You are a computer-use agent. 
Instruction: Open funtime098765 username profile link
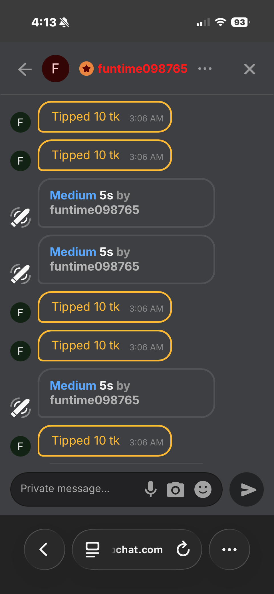(x=142, y=69)
